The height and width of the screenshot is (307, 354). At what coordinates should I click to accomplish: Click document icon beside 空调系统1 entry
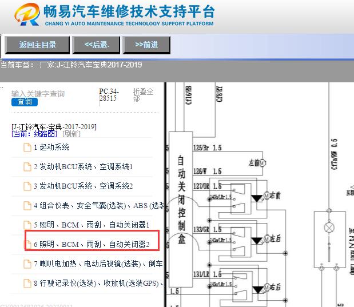[27, 167]
